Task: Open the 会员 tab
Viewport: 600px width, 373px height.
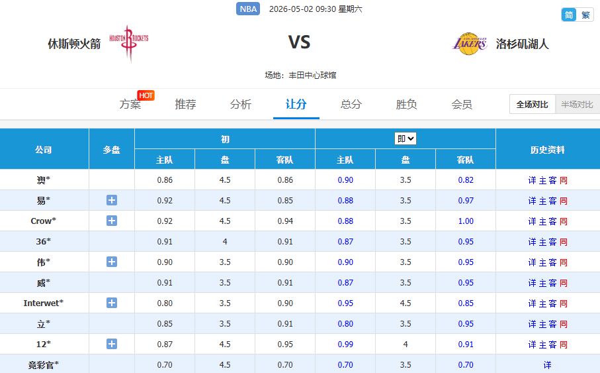Action: click(462, 104)
